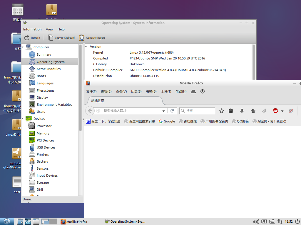Select Summary in the Computer tree
301x225 pixels.
coord(44,54)
